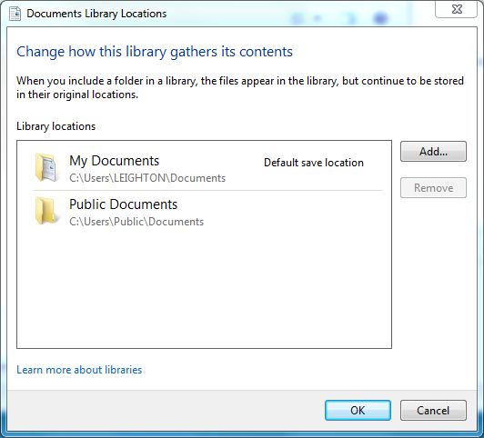The image size is (484, 438).
Task: Click the document icon in the title bar
Action: [15, 14]
